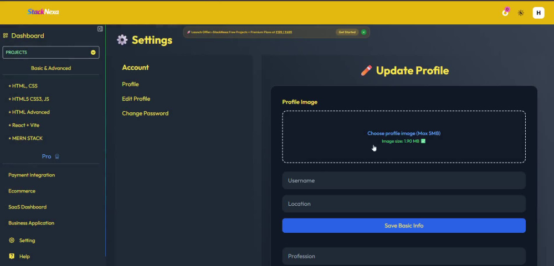Open the user avatar H menu
The width and height of the screenshot is (554, 266).
click(x=538, y=13)
